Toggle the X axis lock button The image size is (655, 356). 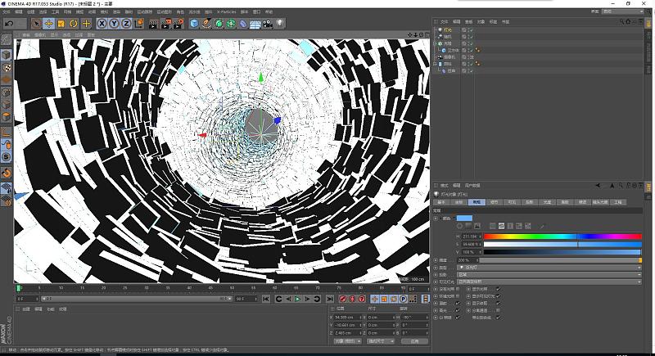click(x=102, y=24)
